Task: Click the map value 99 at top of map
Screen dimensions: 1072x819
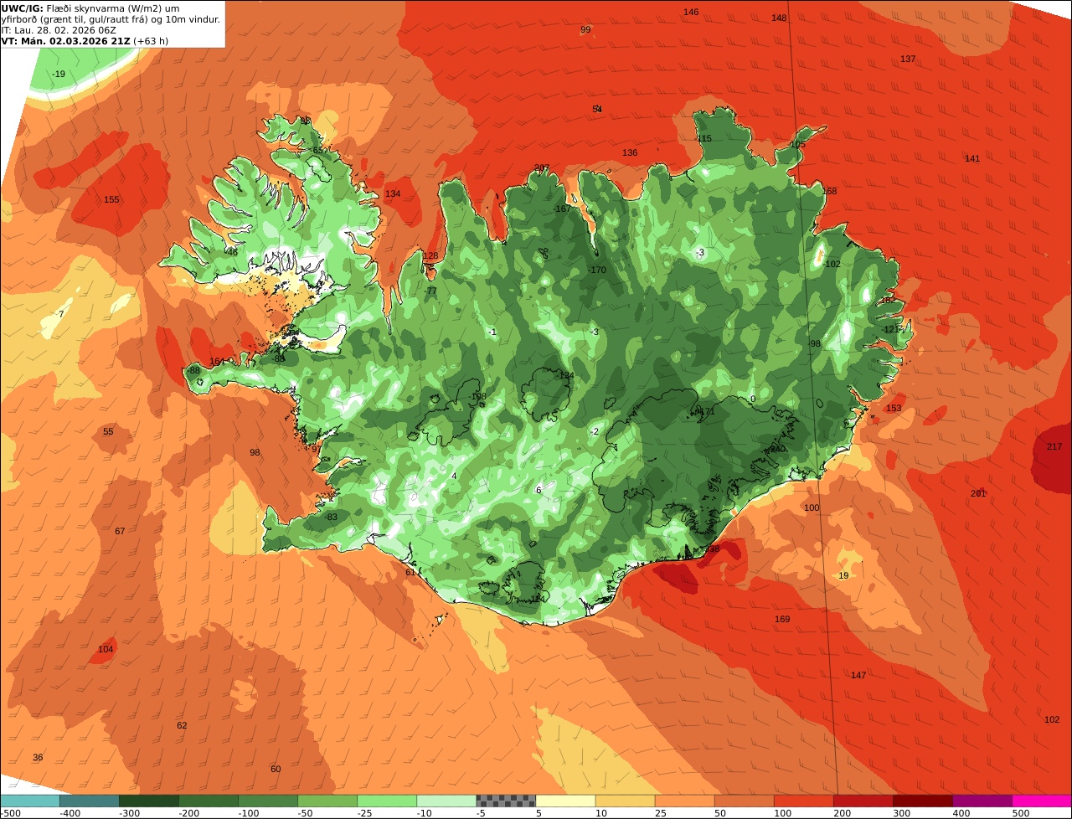Action: 585,29
